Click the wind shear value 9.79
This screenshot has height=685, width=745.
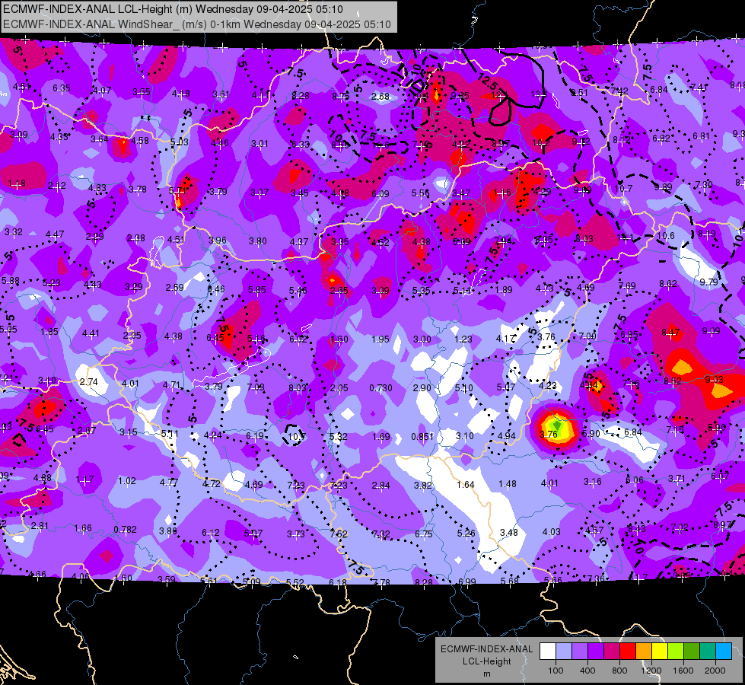coord(708,282)
